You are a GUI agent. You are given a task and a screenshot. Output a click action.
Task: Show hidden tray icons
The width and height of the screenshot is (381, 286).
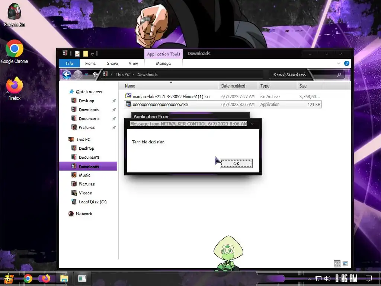tap(309, 279)
